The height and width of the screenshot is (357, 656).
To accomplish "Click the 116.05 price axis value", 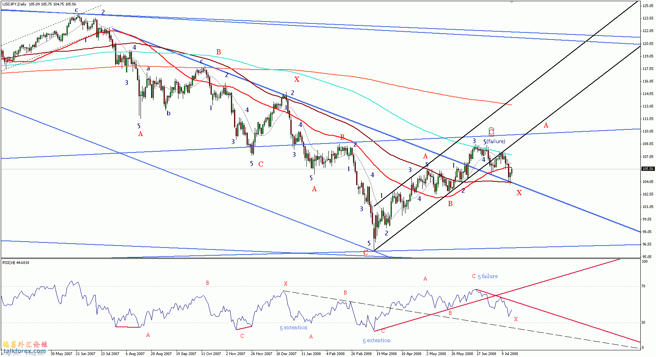I will [x=648, y=81].
